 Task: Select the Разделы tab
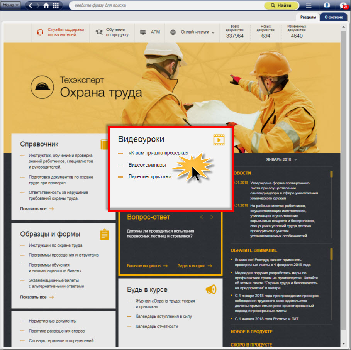point(308,17)
